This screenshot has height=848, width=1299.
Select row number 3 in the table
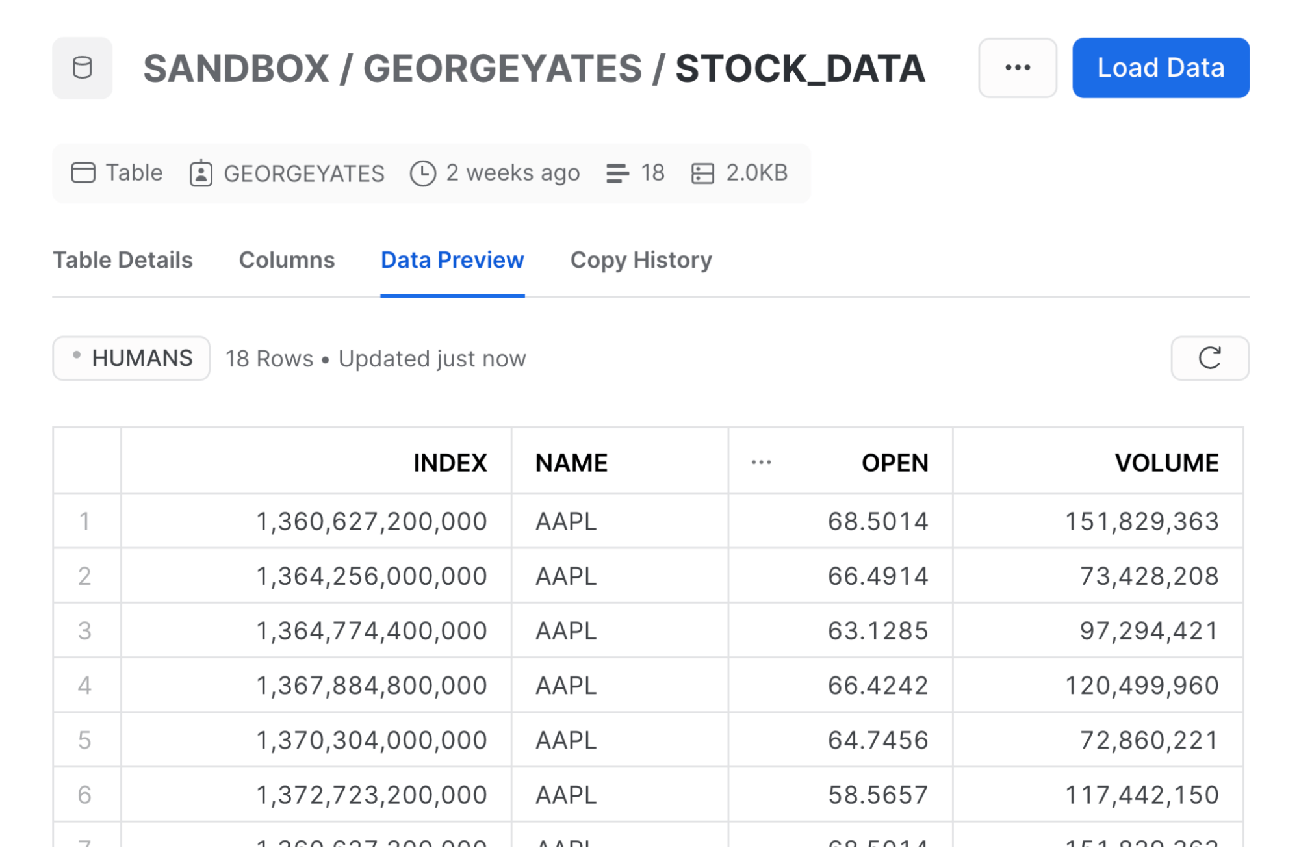tap(84, 630)
